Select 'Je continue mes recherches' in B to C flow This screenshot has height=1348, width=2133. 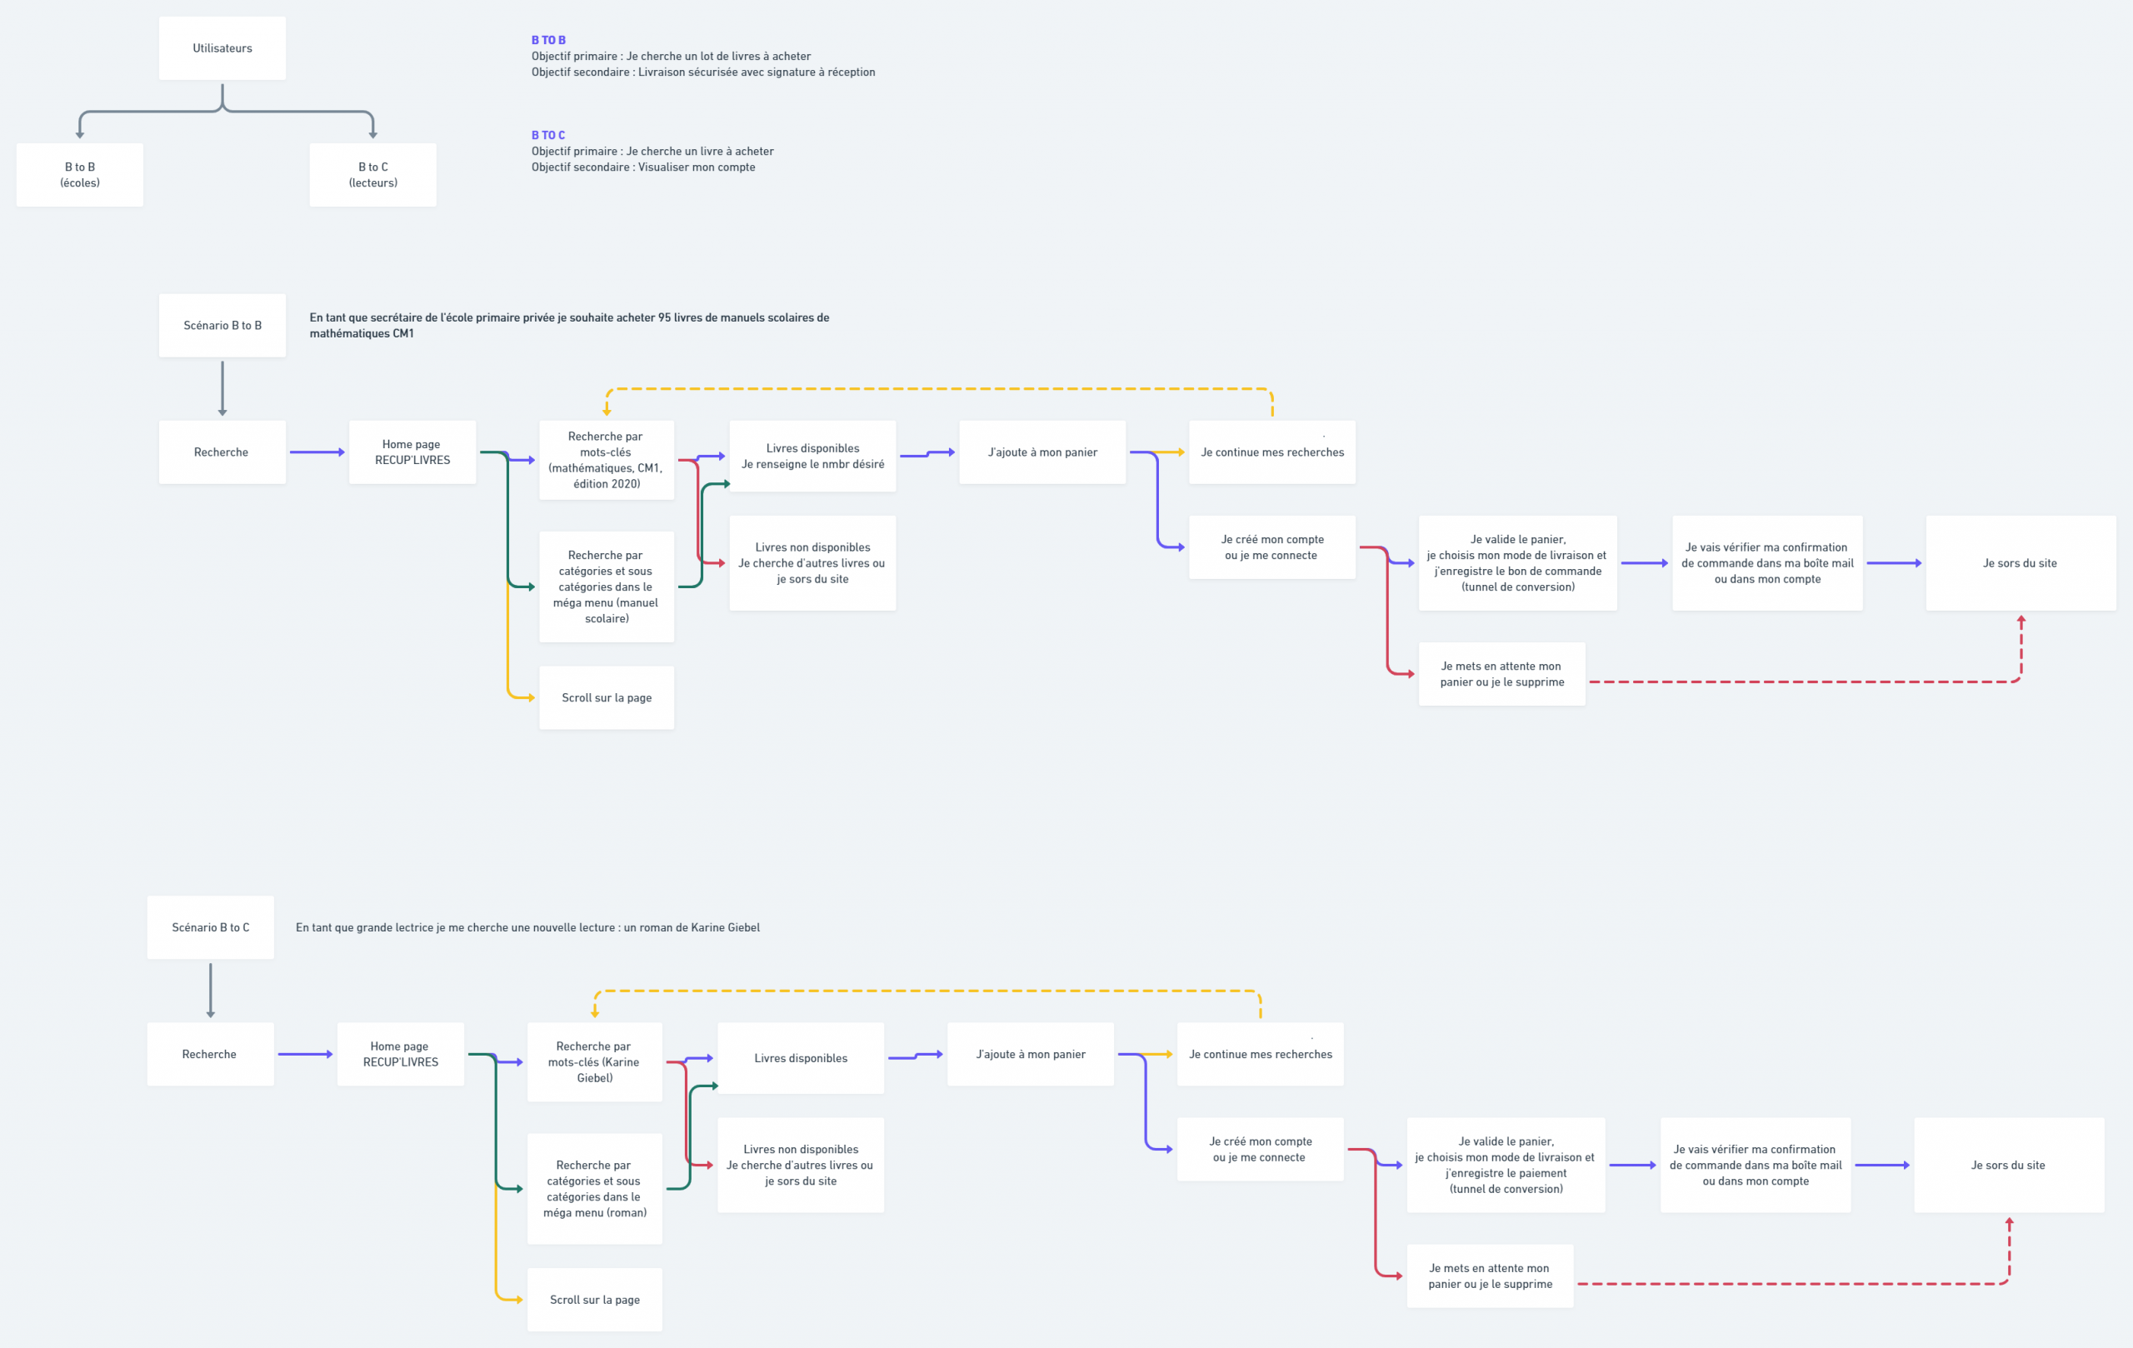point(1261,1054)
